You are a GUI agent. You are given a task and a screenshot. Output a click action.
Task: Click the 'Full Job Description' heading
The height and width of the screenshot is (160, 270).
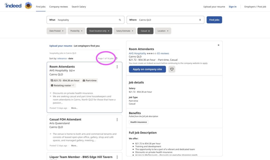point(143,133)
